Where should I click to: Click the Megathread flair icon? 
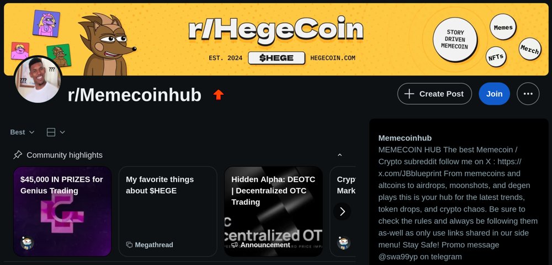coord(129,245)
